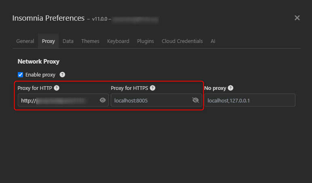This screenshot has width=312, height=183.
Task: Toggle visibility of HTTPS proxy value
Action: [196, 100]
